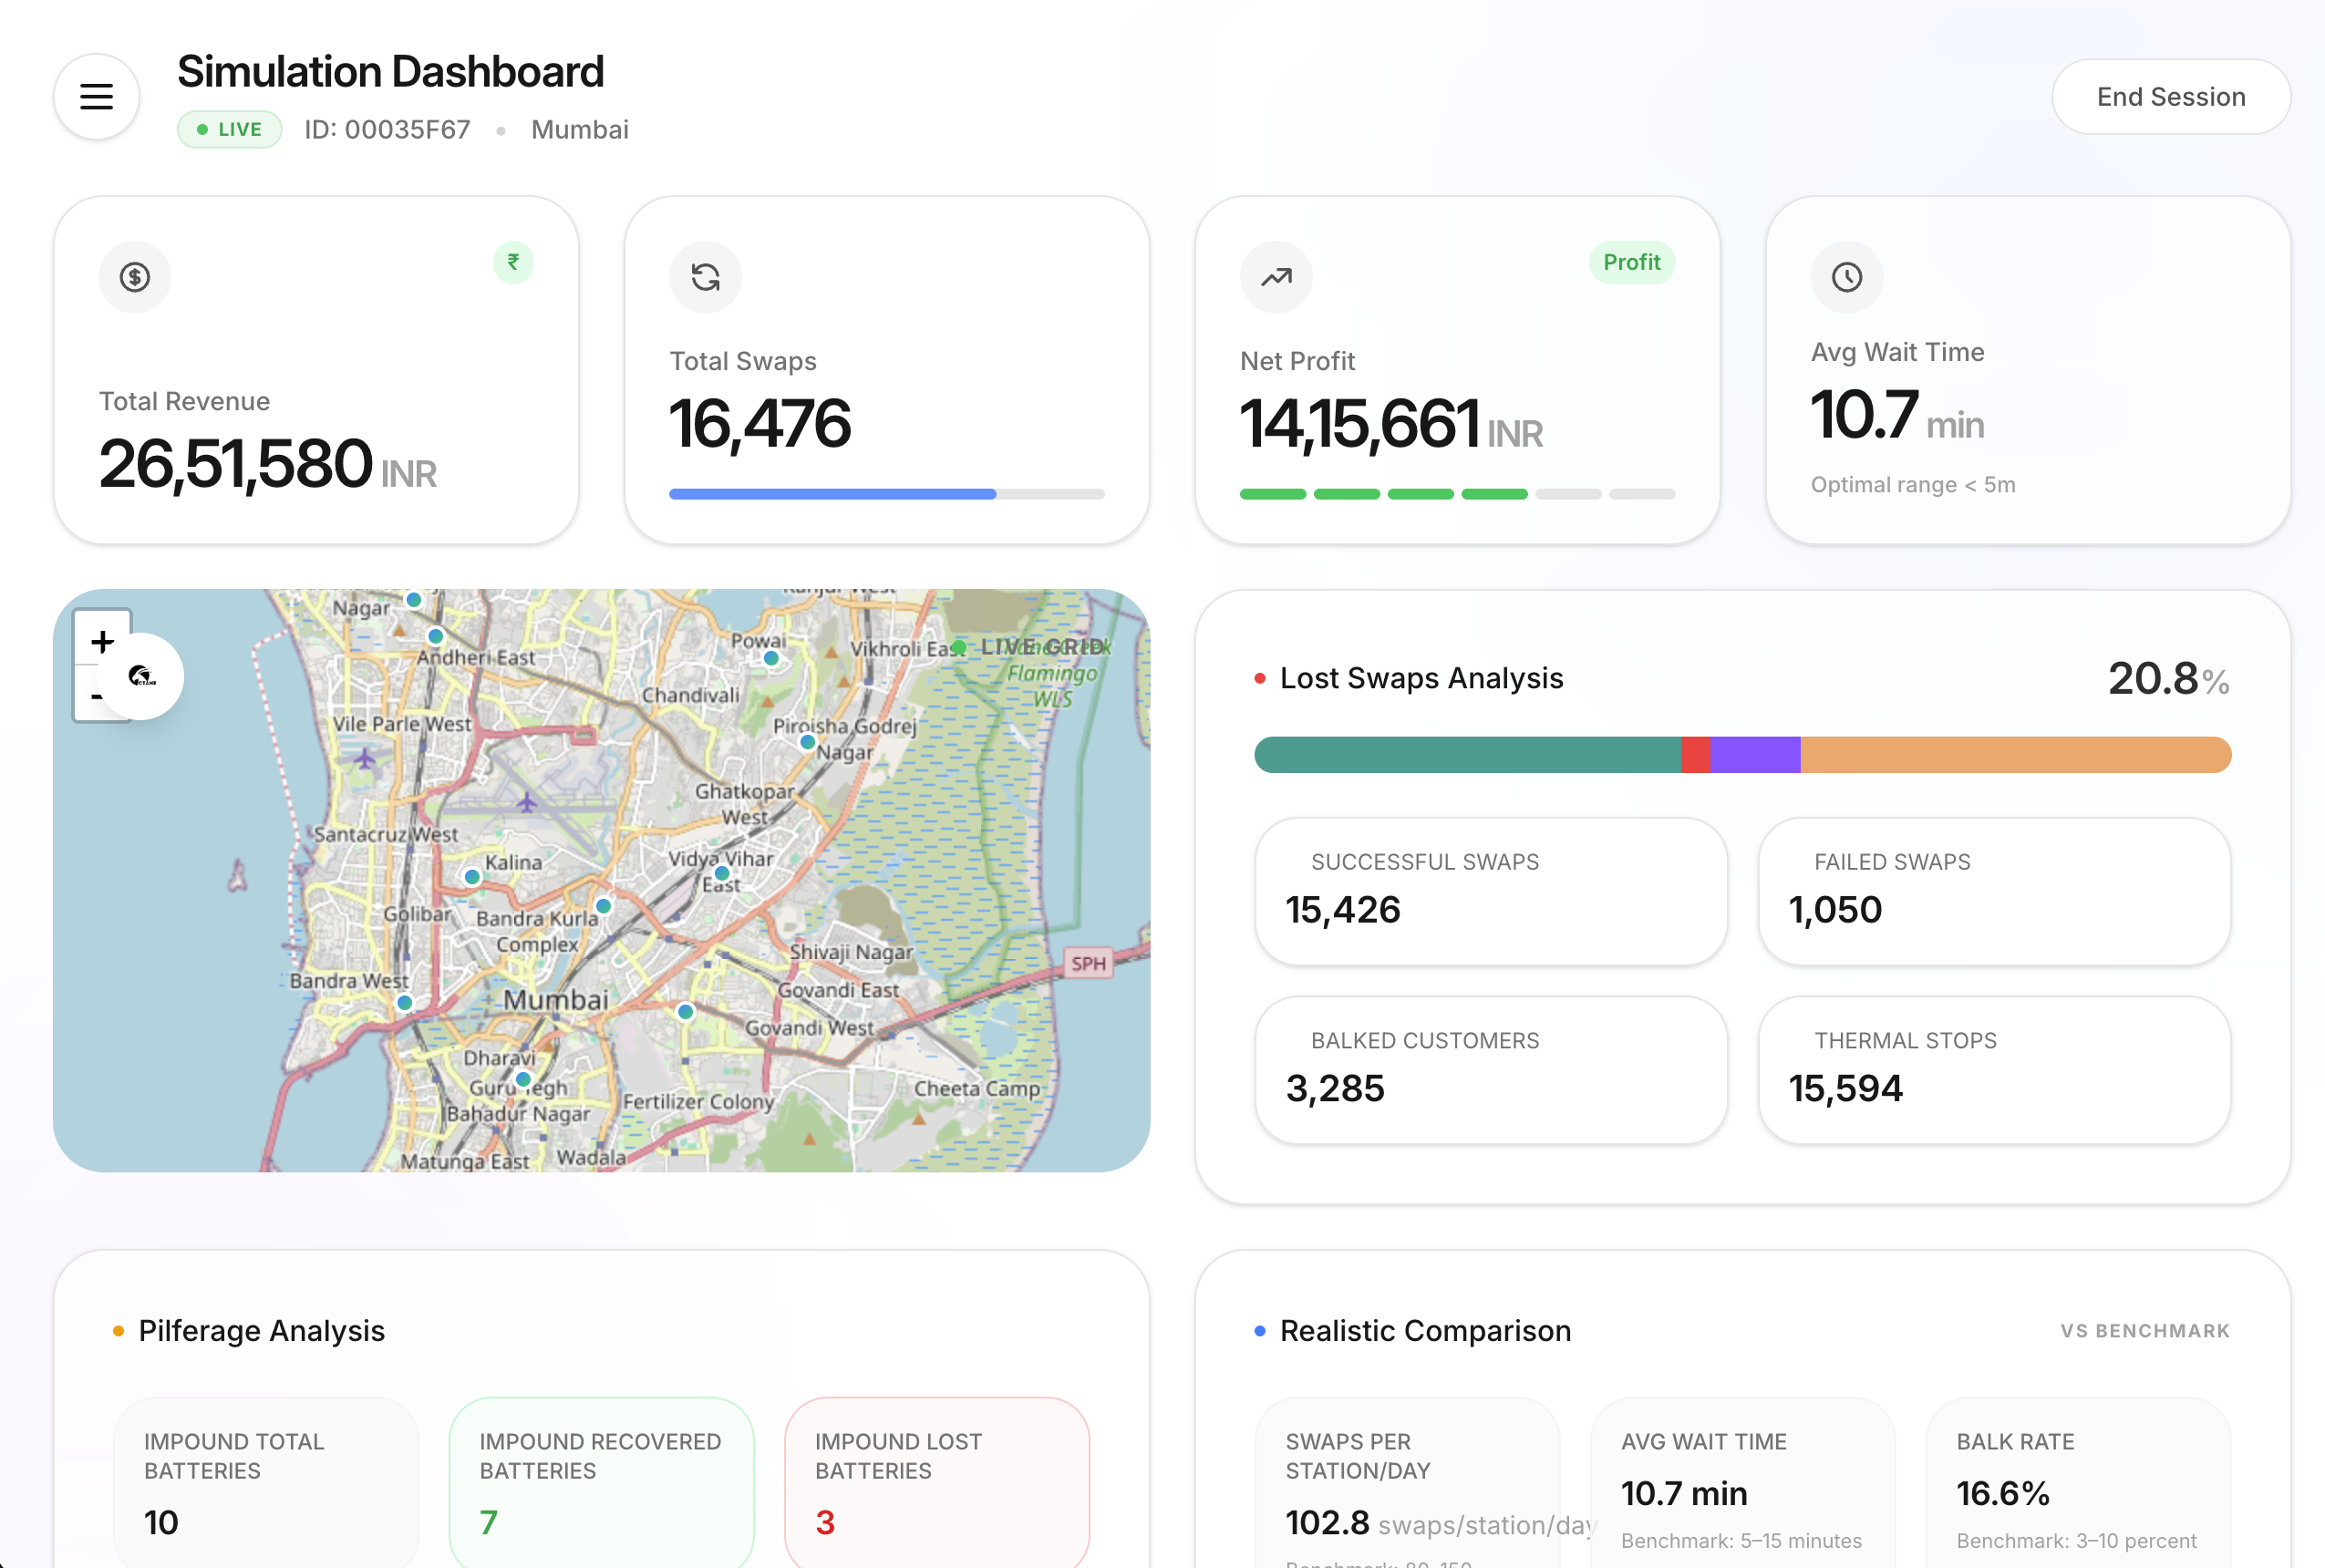
Task: Click the LIVE status badge
Action: pos(230,130)
